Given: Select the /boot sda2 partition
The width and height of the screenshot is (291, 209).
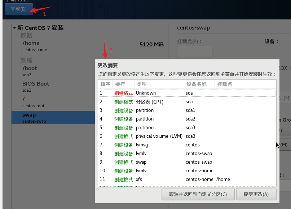Looking at the screenshot, I should click(53, 71).
